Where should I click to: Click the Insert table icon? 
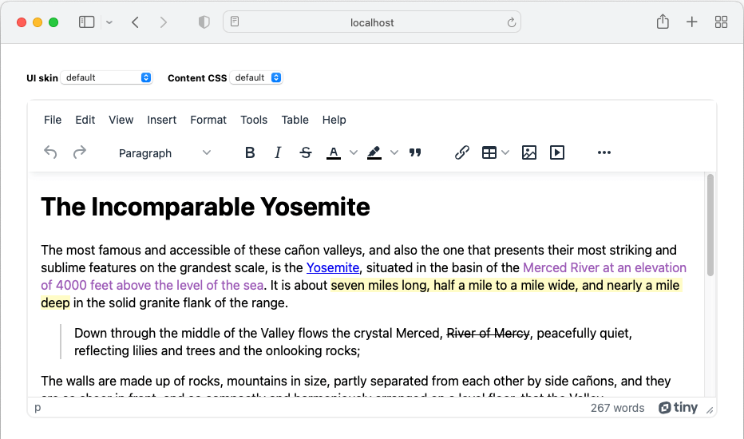coord(489,152)
